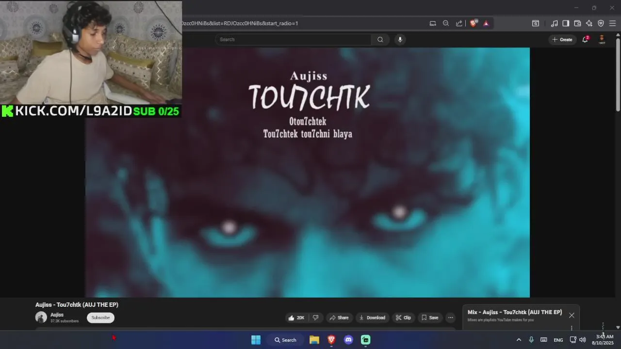This screenshot has width=621, height=349.
Task: Open Discord from the taskbar
Action: pos(348,340)
